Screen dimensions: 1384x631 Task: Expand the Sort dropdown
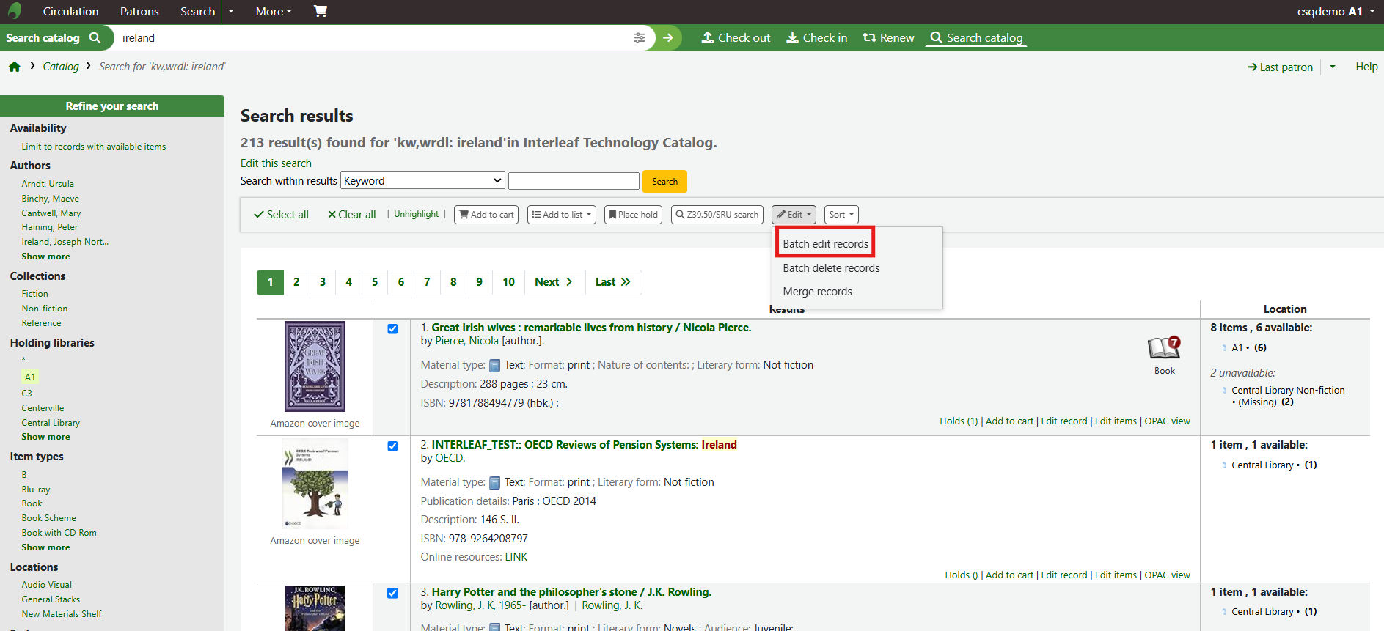pos(841,215)
